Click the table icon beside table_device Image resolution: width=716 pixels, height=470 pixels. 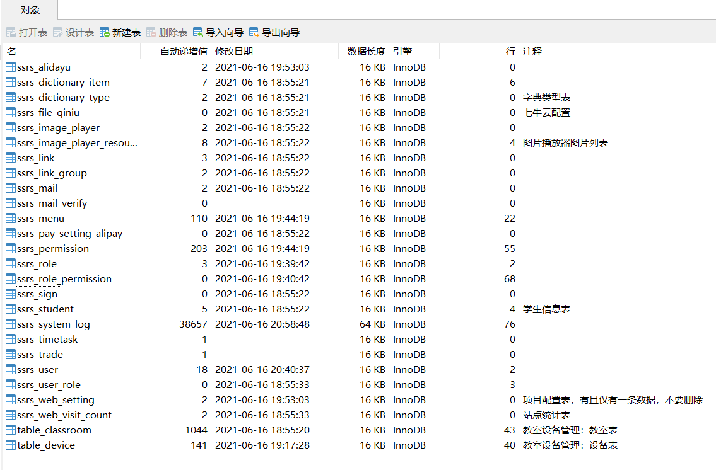pos(9,445)
